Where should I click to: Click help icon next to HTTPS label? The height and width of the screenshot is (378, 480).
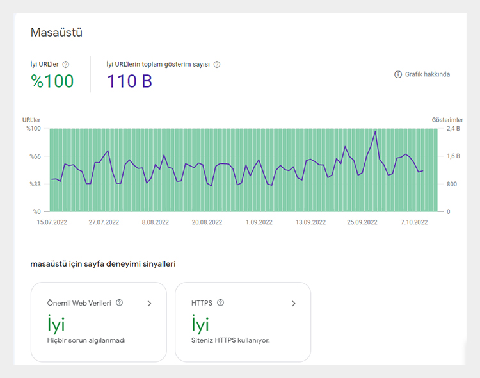point(220,303)
